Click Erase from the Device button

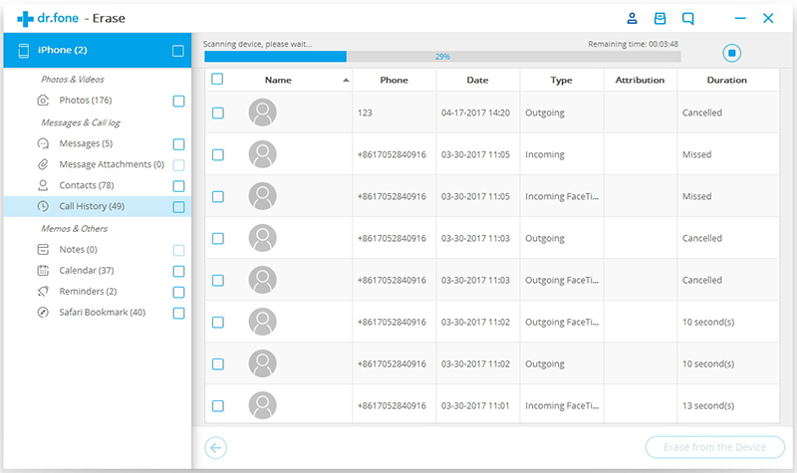click(714, 447)
